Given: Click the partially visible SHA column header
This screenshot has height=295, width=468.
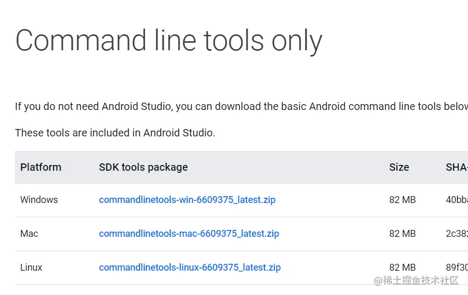Looking at the screenshot, I should [x=456, y=167].
